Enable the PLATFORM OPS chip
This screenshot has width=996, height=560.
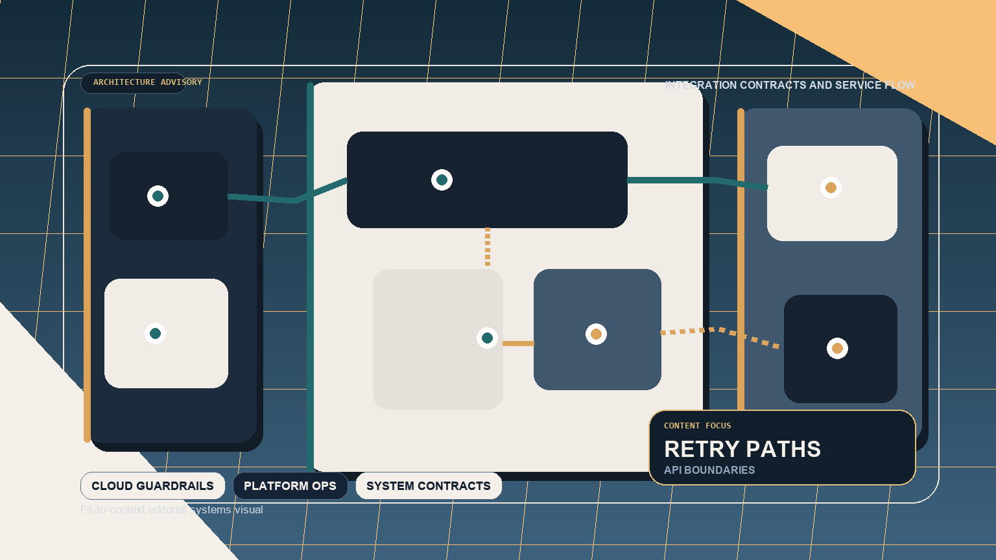tap(290, 485)
